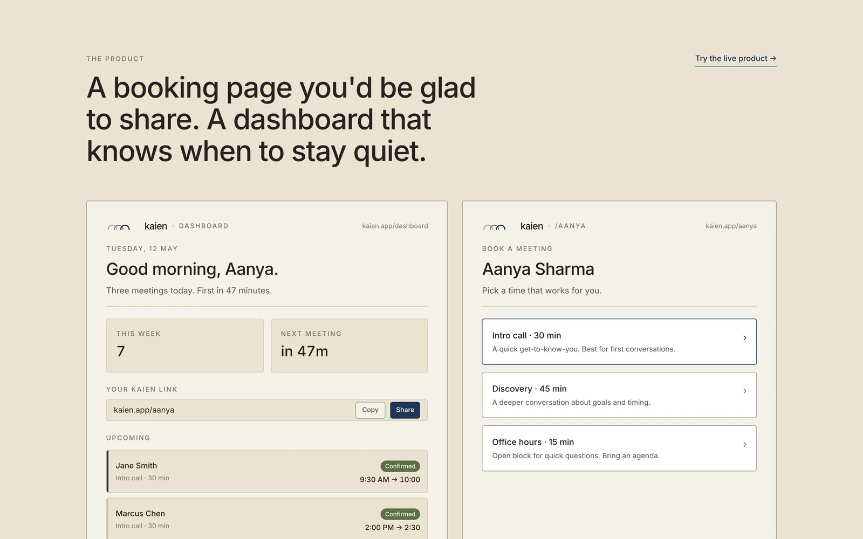
Task: Click the kaien.app/aanya link field
Action: [267, 410]
